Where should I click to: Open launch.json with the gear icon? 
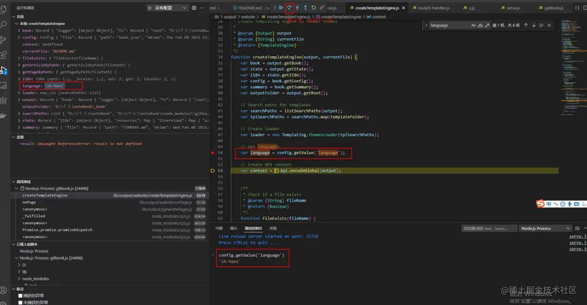coord(194,8)
